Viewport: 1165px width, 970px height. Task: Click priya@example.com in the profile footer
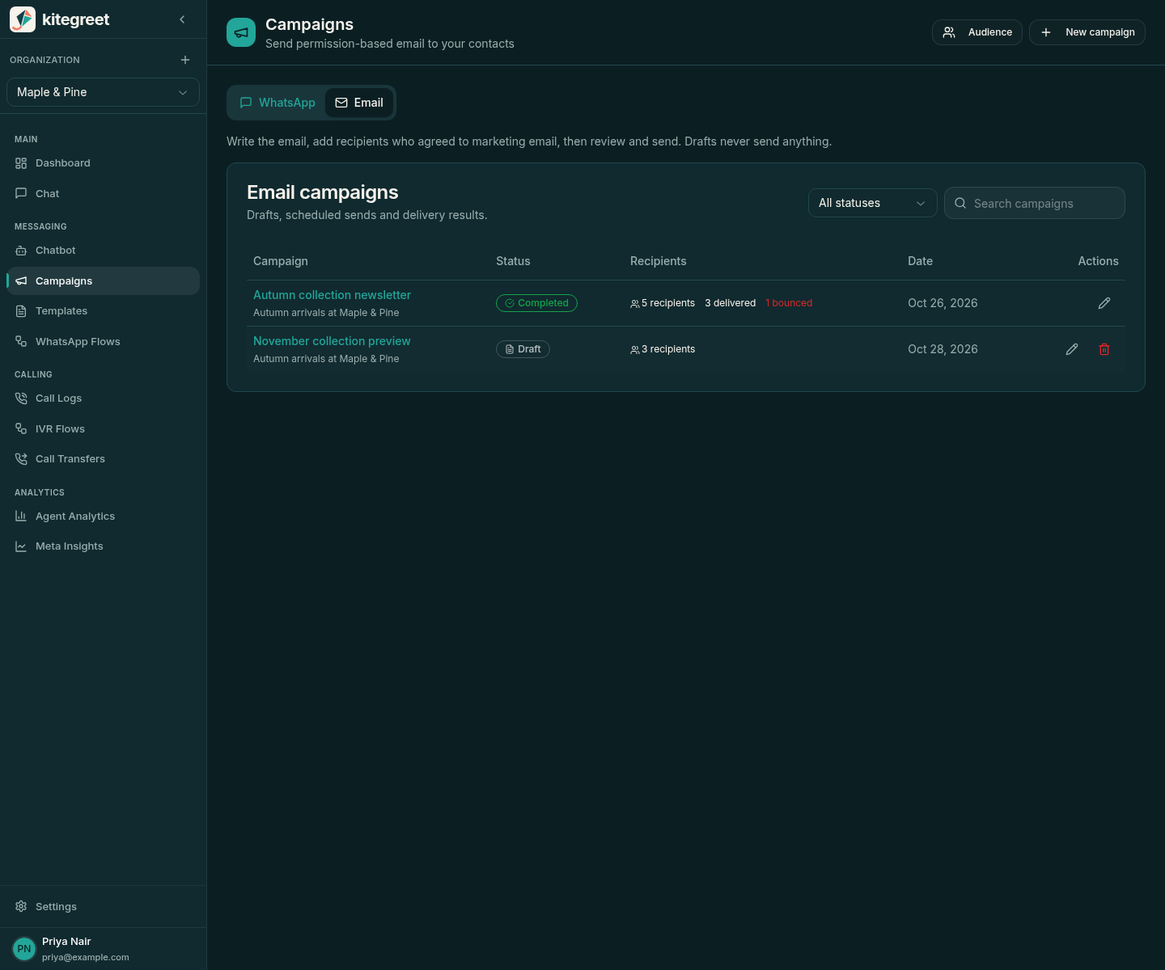pos(86,957)
